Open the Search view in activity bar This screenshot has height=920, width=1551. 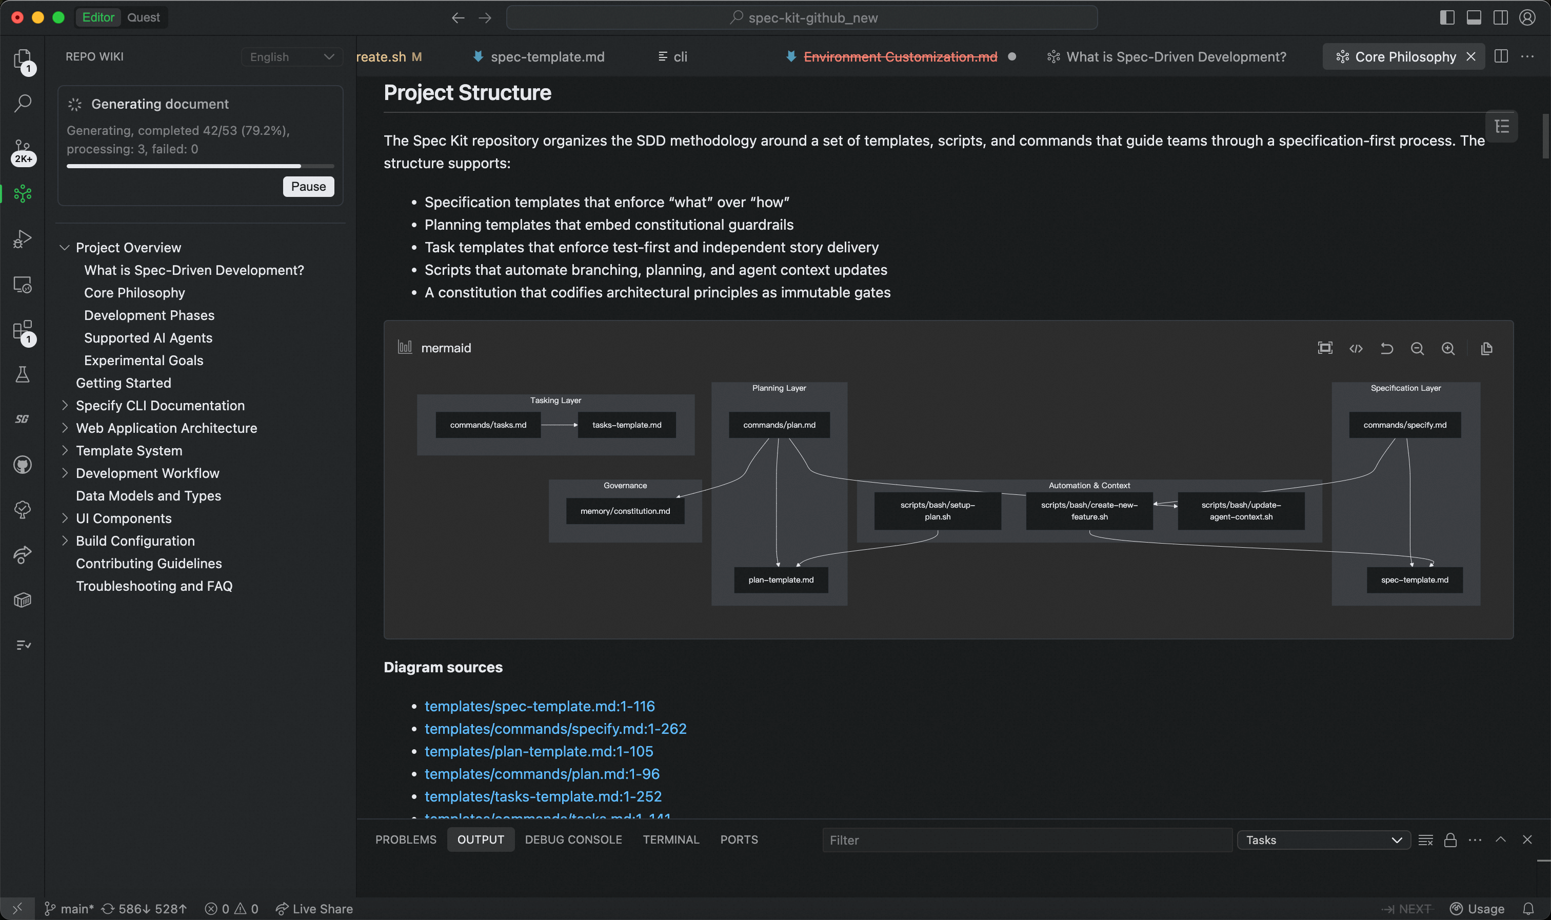(x=23, y=103)
